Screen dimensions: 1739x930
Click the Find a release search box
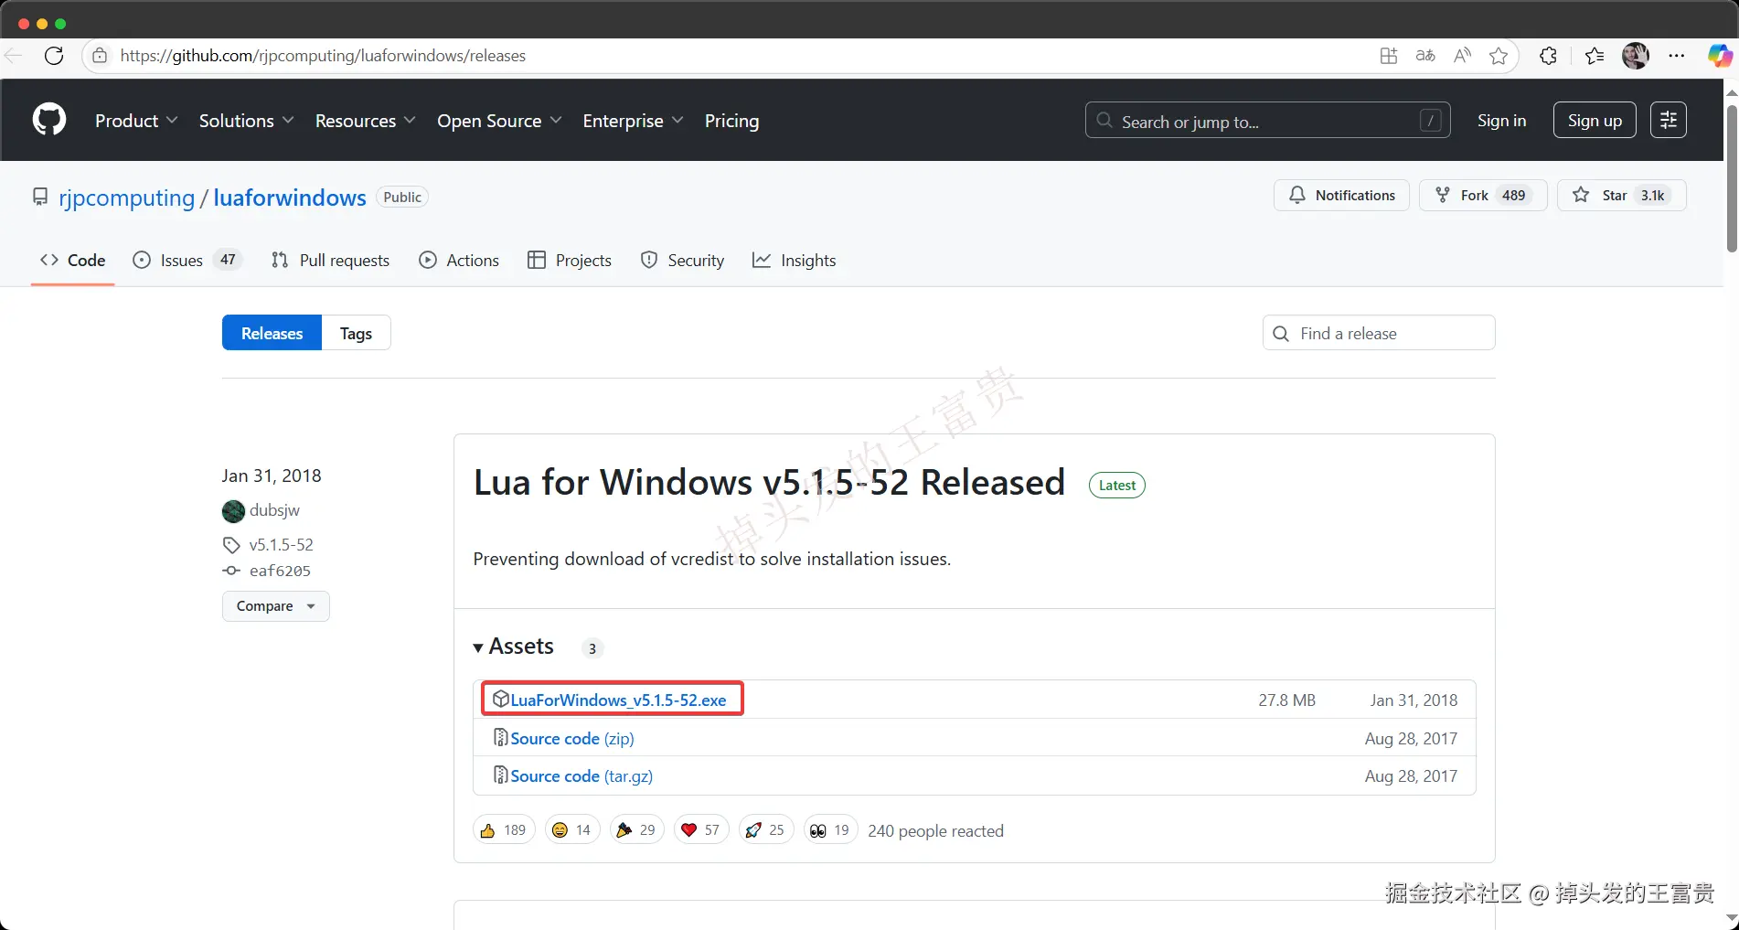(x=1379, y=333)
